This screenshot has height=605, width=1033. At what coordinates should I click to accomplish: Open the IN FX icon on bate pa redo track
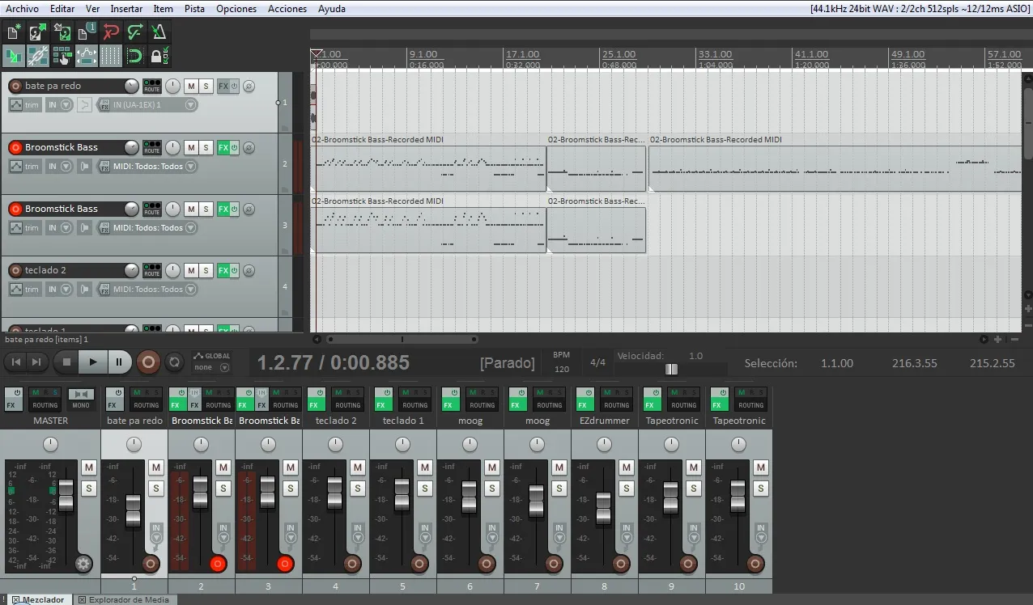click(x=104, y=105)
